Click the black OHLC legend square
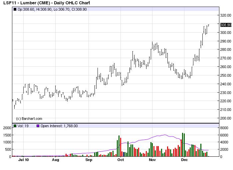 (x=15, y=9)
